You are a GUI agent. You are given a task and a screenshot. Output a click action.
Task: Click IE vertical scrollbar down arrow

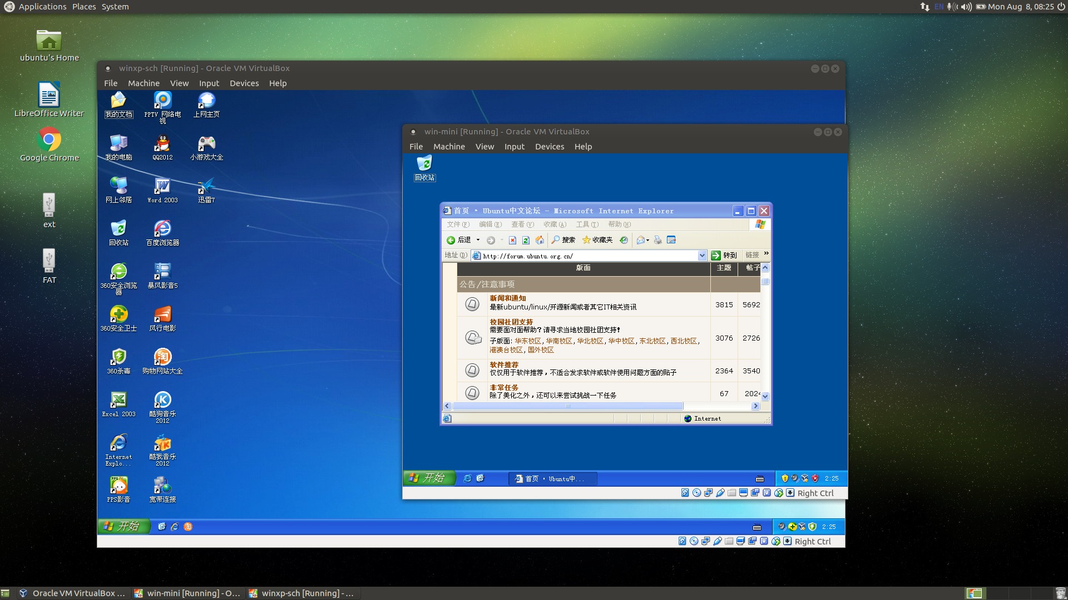pyautogui.click(x=765, y=396)
